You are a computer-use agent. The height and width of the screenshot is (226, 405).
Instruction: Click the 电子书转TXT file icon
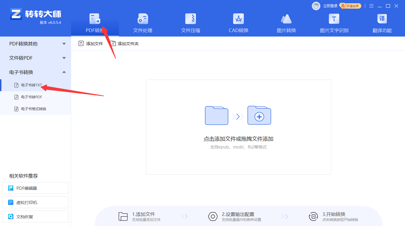(x=17, y=85)
